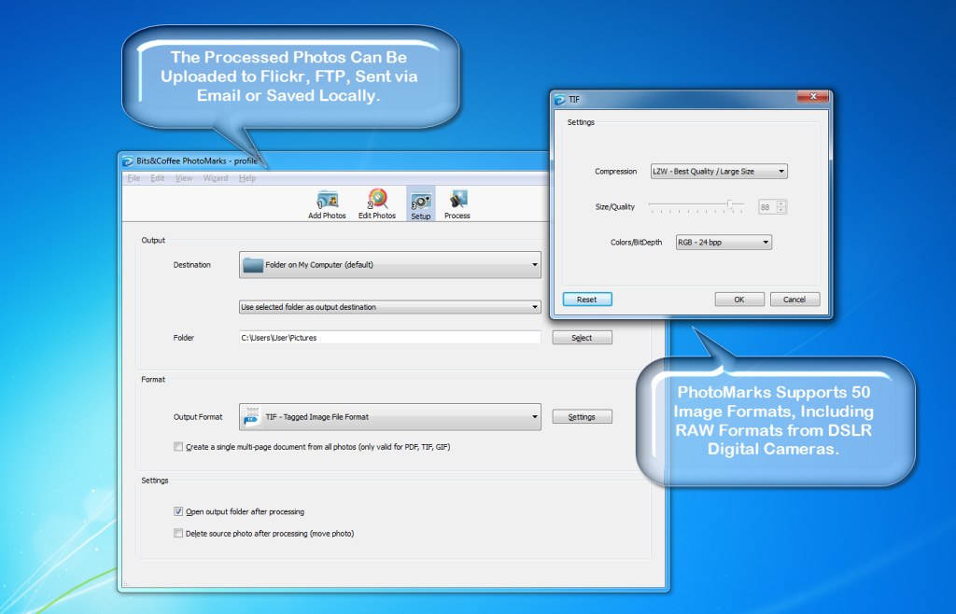Click the Size/Quality slider thumb

730,204
